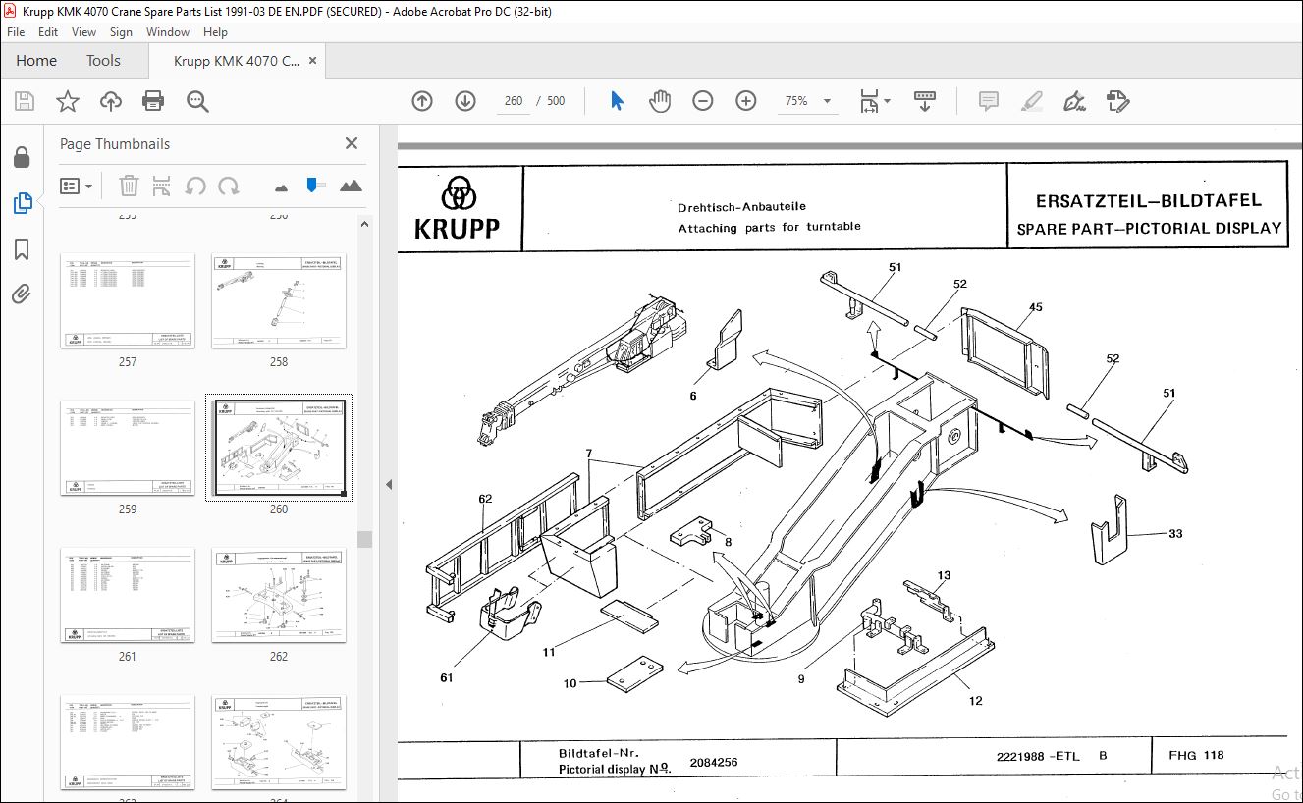The width and height of the screenshot is (1303, 803).
Task: Select page 260 thumbnail
Action: pos(279,448)
